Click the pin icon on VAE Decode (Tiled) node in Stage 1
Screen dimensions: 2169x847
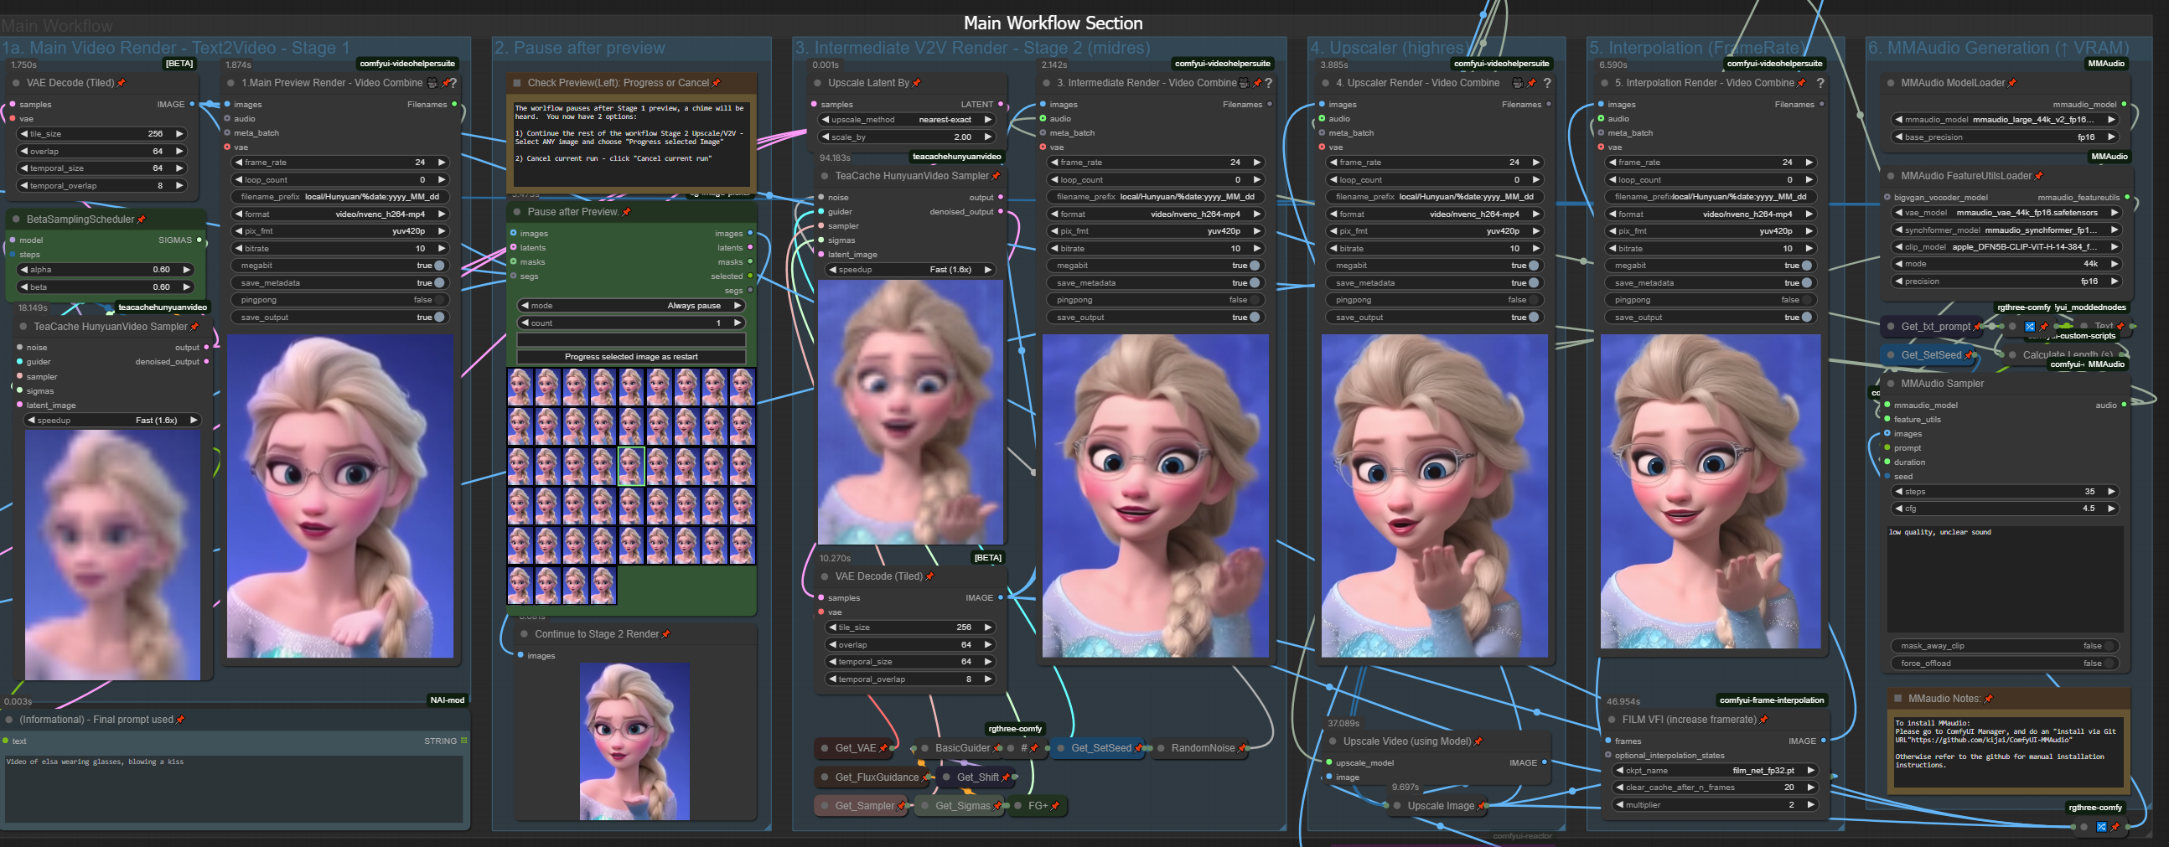pyautogui.click(x=122, y=83)
